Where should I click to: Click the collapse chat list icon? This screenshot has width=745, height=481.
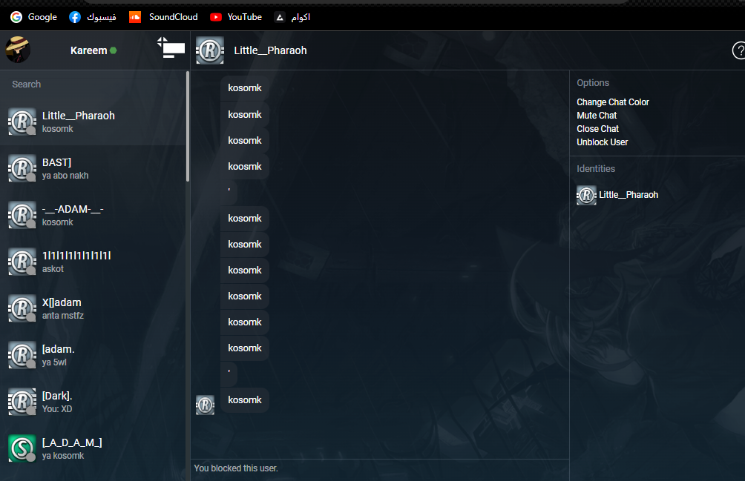pos(171,49)
